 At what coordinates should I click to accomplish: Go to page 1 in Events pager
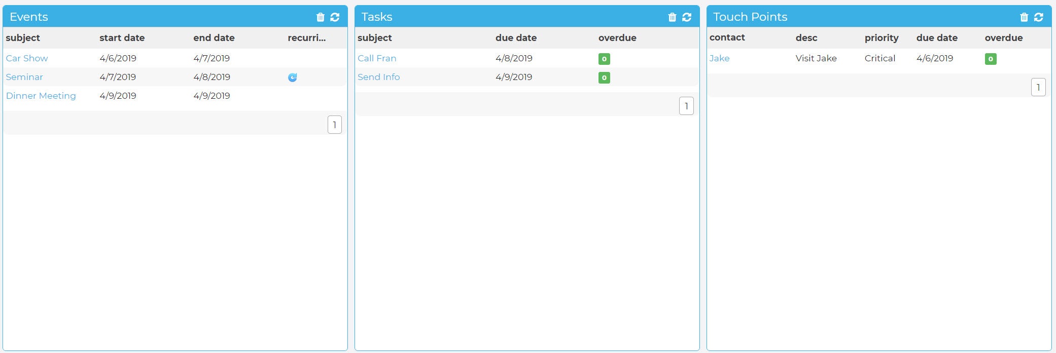coord(335,125)
